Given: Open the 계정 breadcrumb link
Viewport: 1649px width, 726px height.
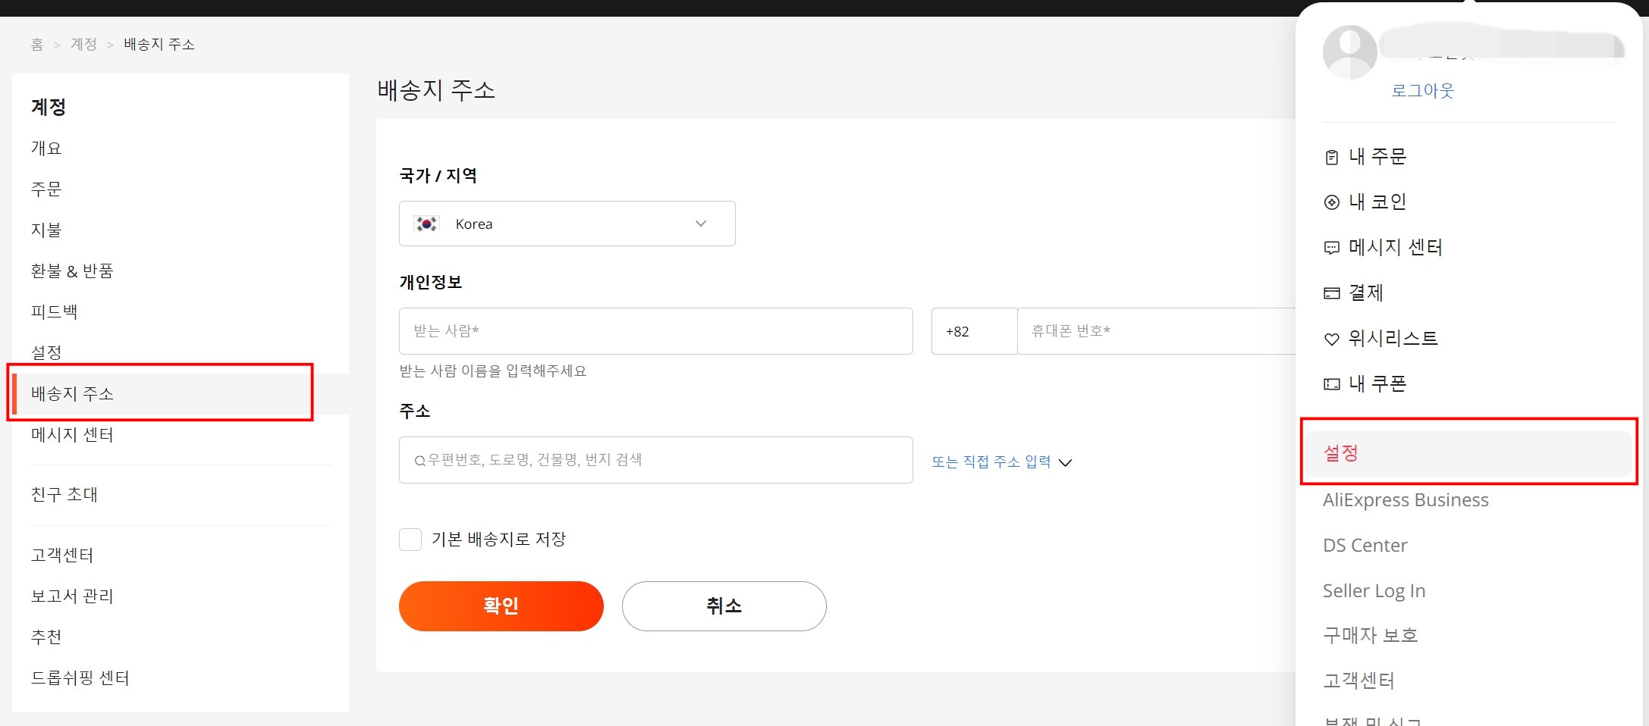Looking at the screenshot, I should (83, 44).
